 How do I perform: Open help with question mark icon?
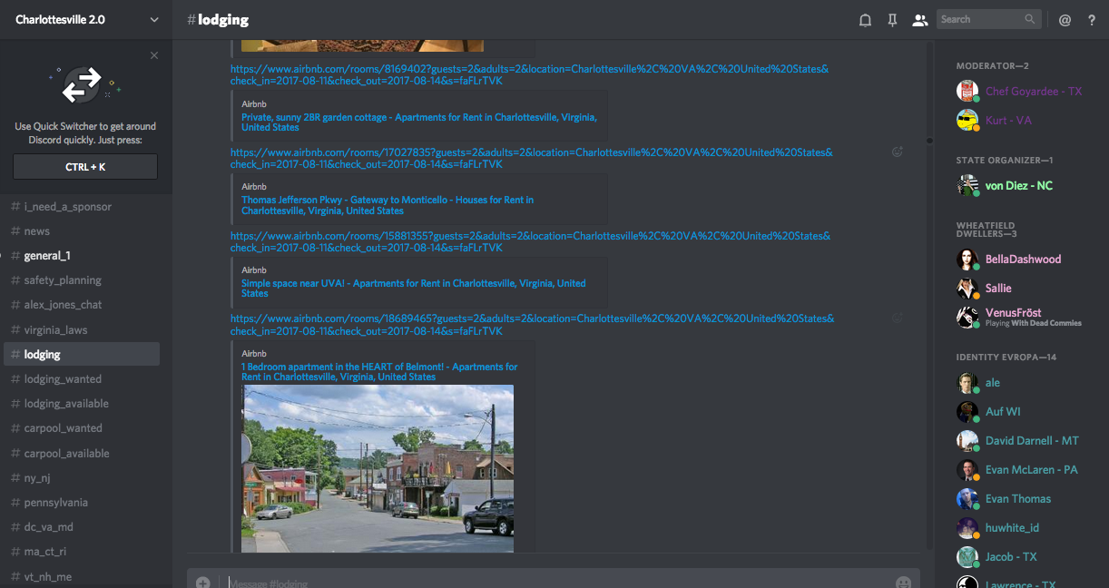pyautogui.click(x=1092, y=20)
